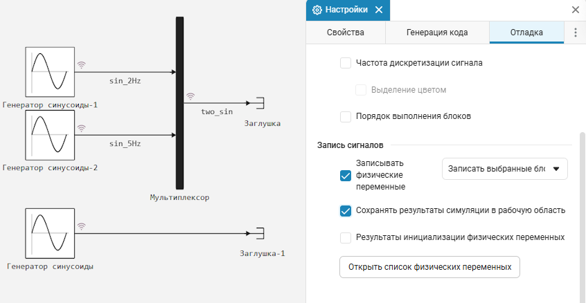Switch to Свойства tab
Viewport: 586px width, 303px height.
(346, 33)
